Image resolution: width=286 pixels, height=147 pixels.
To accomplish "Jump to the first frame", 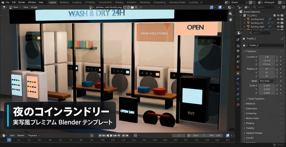I will pos(100,136).
